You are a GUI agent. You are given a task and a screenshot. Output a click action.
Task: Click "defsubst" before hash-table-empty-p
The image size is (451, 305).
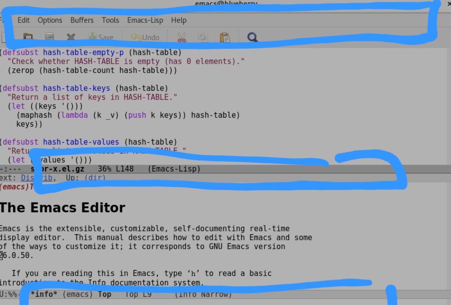21,52
